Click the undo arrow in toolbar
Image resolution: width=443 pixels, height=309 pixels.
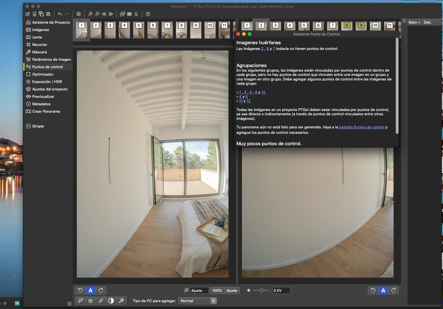(60, 14)
